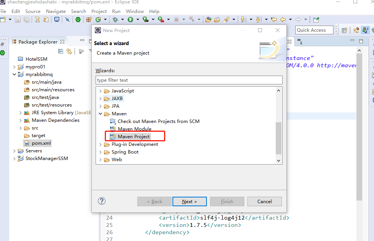The height and width of the screenshot is (241, 374).
Task: Expand the JAXB wizard folder
Action: [x=101, y=99]
